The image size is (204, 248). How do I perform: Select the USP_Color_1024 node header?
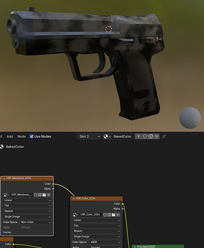point(96,198)
